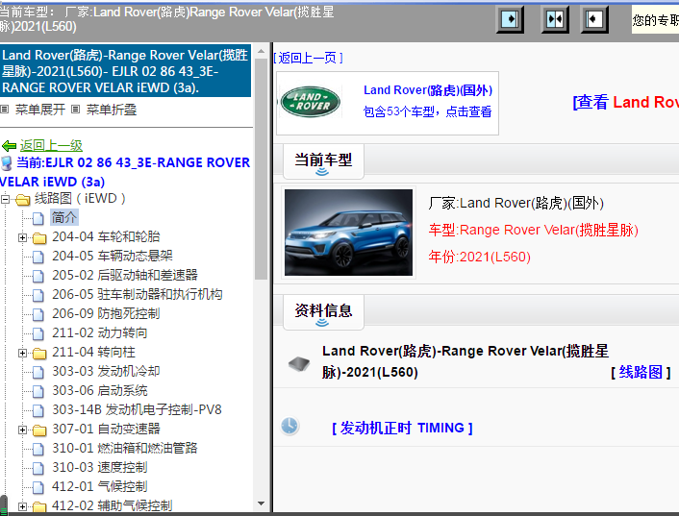Click 菜单展开 text

(40, 110)
